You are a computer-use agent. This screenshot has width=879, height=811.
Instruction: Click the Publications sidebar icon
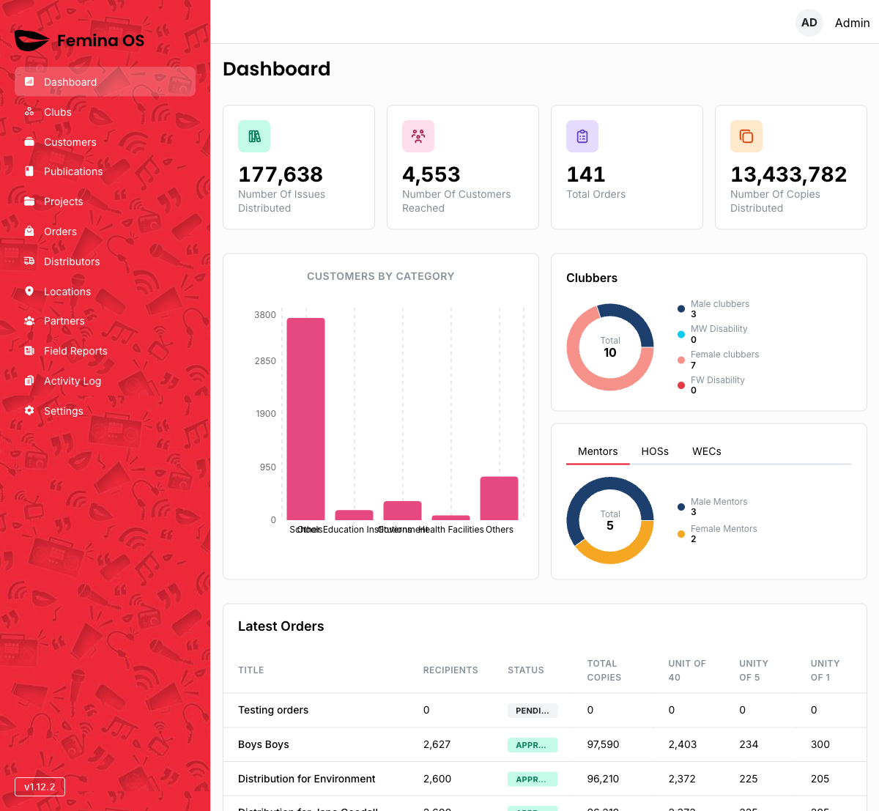pos(29,171)
